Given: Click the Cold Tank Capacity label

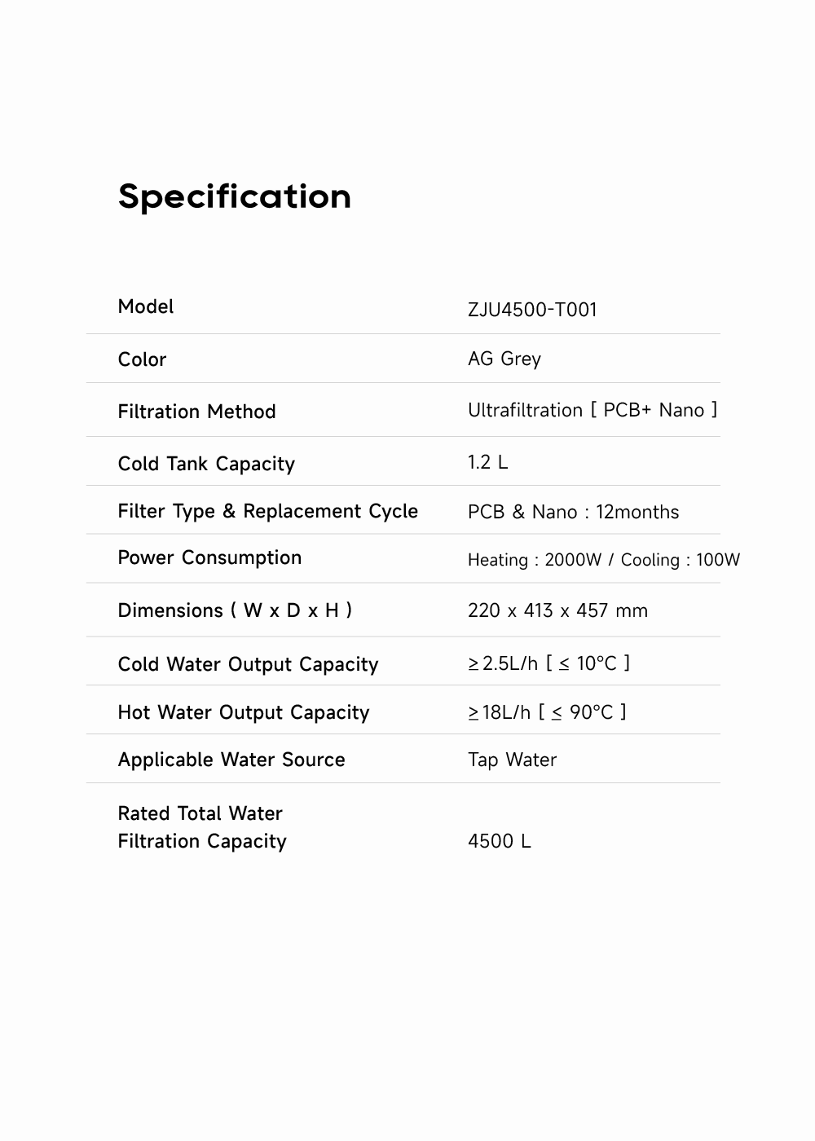Looking at the screenshot, I should click(x=206, y=464).
